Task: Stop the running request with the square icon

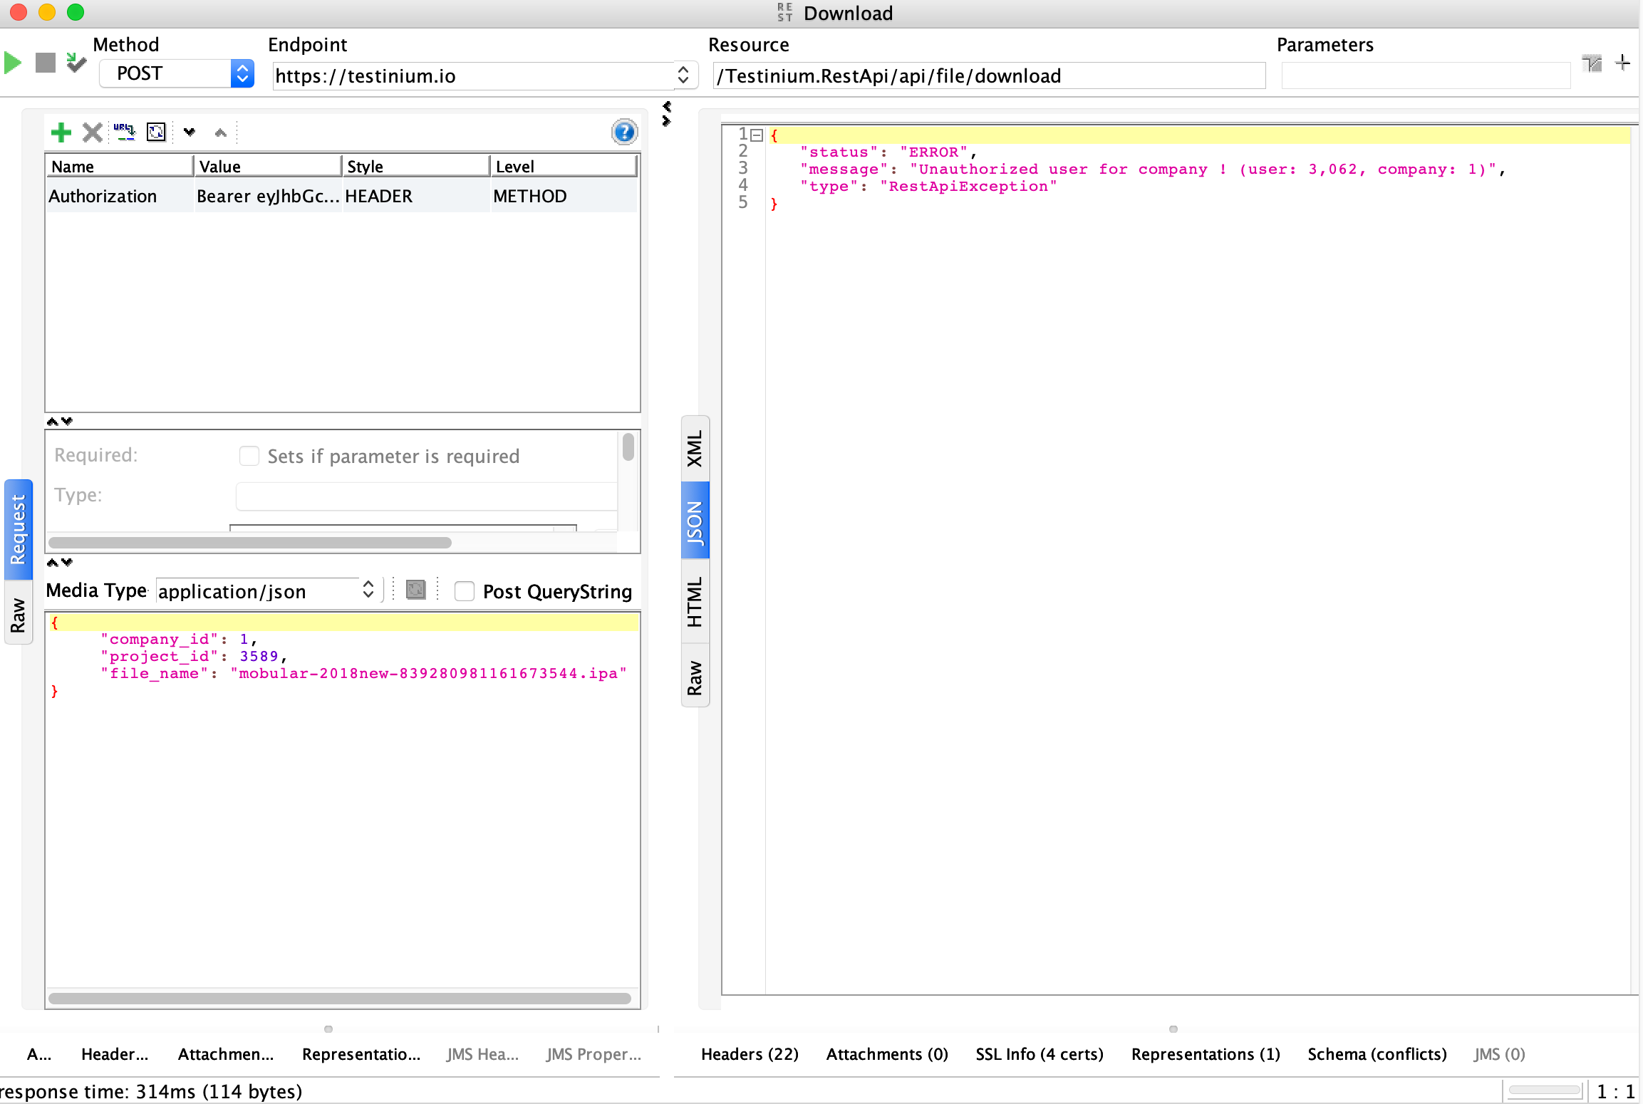Action: click(x=45, y=63)
